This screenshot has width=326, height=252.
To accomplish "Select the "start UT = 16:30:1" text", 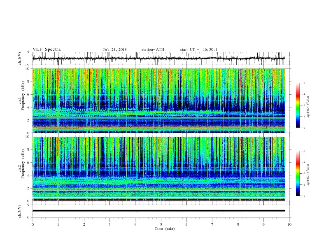I will (199, 49).
